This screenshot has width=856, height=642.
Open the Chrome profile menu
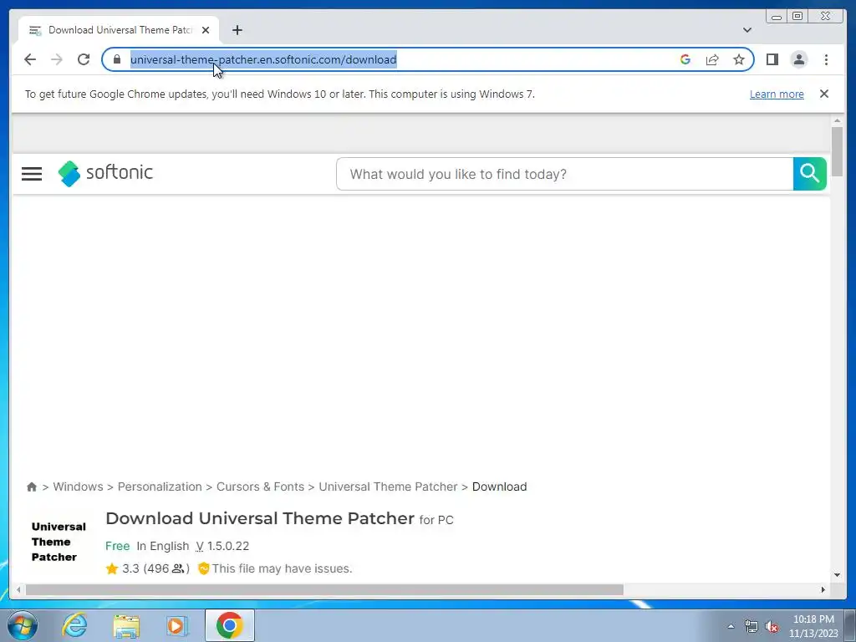(x=798, y=59)
